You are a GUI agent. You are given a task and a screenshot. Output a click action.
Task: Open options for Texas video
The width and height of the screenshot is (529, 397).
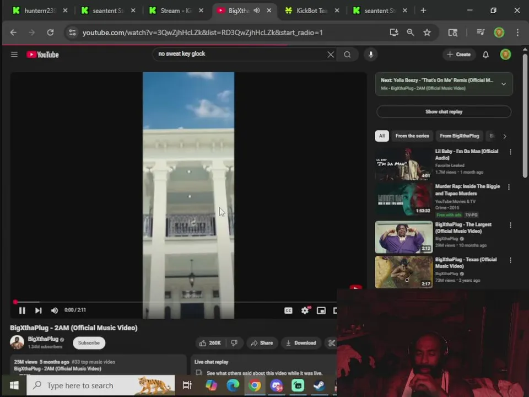[510, 260]
